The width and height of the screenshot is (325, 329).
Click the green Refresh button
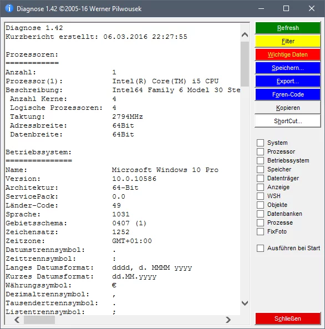click(288, 28)
